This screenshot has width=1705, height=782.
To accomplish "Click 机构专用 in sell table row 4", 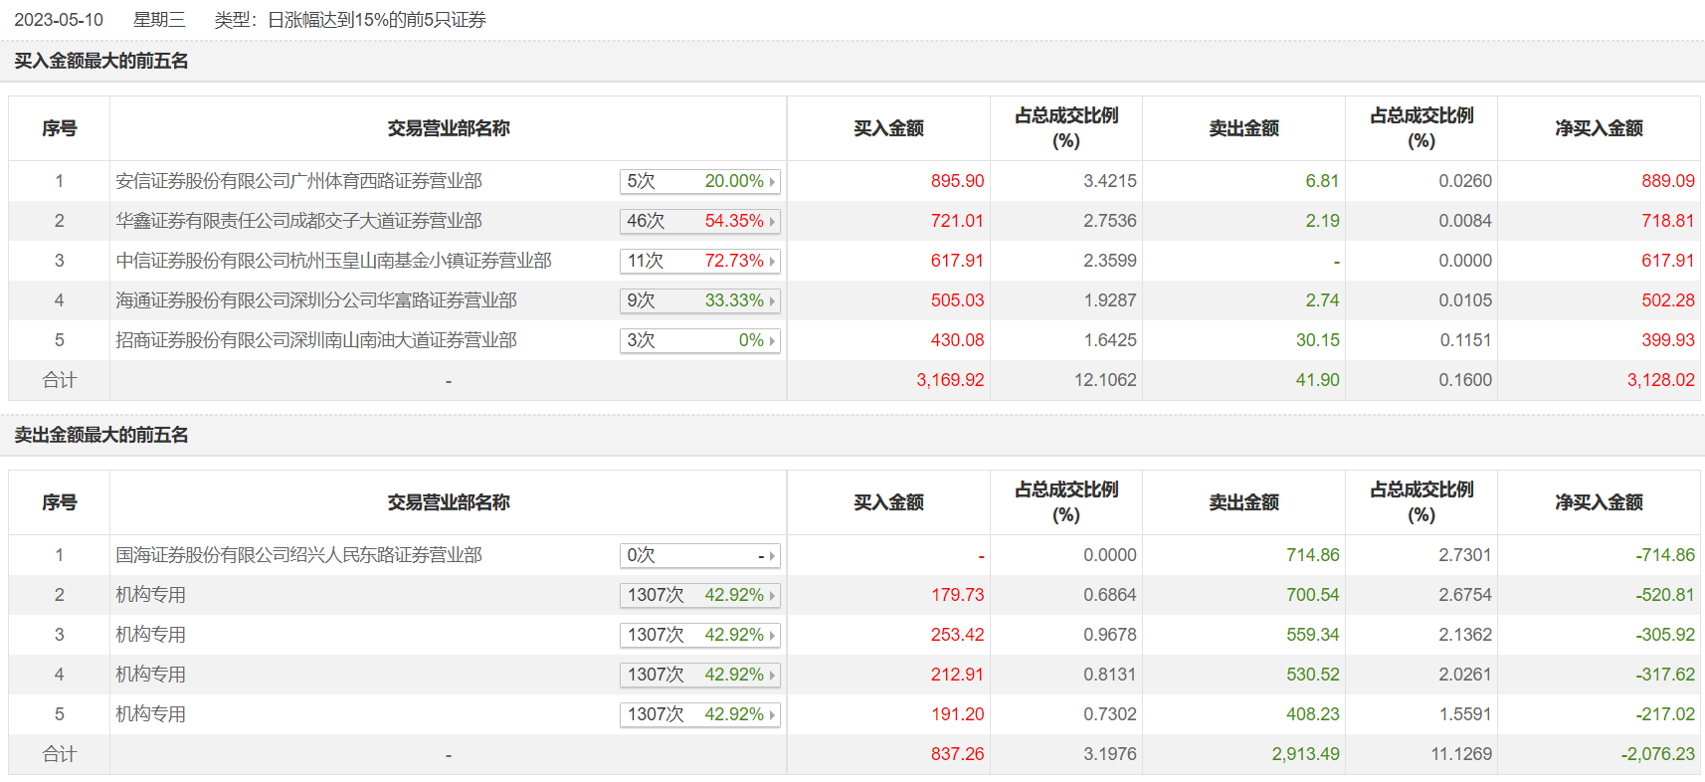I will click(x=150, y=675).
